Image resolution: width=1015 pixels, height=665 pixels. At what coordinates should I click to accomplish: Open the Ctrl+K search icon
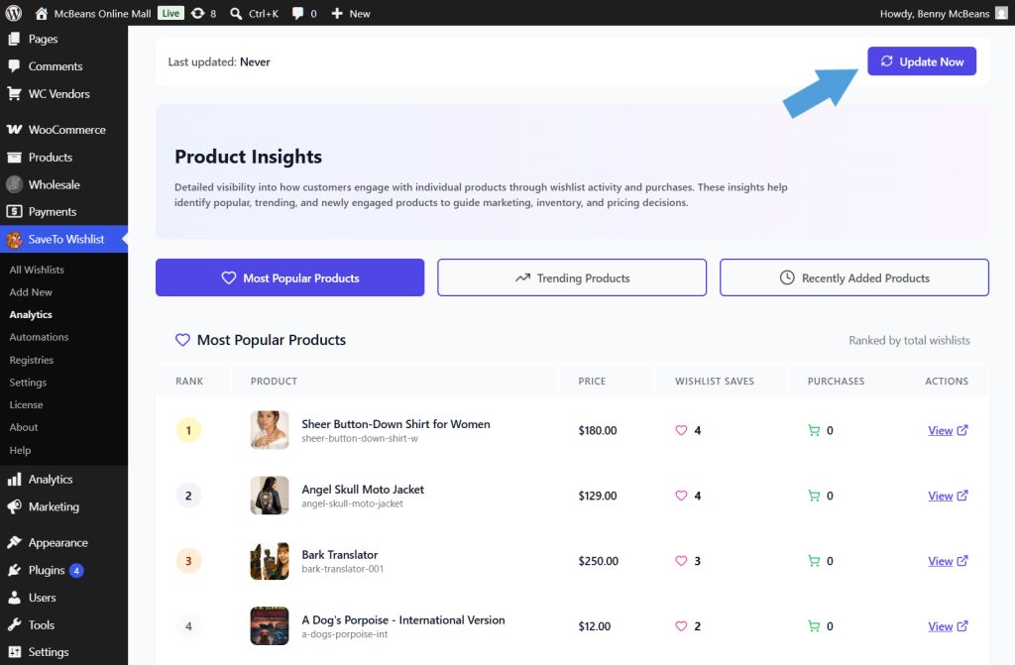(x=236, y=13)
